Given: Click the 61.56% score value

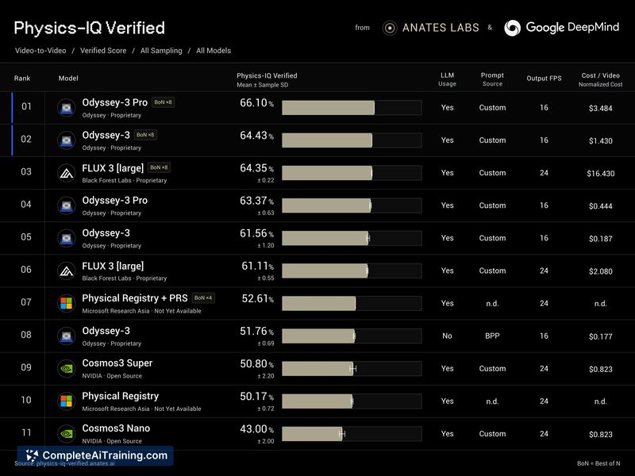Looking at the screenshot, I should (x=256, y=233).
